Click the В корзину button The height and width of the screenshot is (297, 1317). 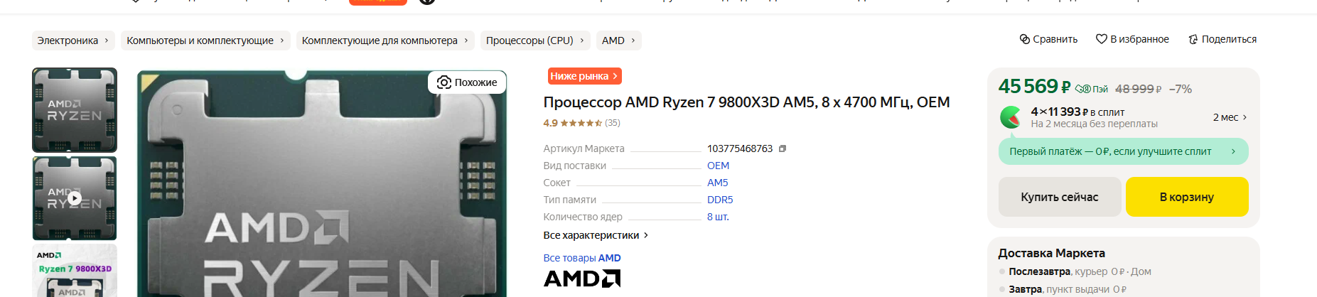click(x=1187, y=197)
